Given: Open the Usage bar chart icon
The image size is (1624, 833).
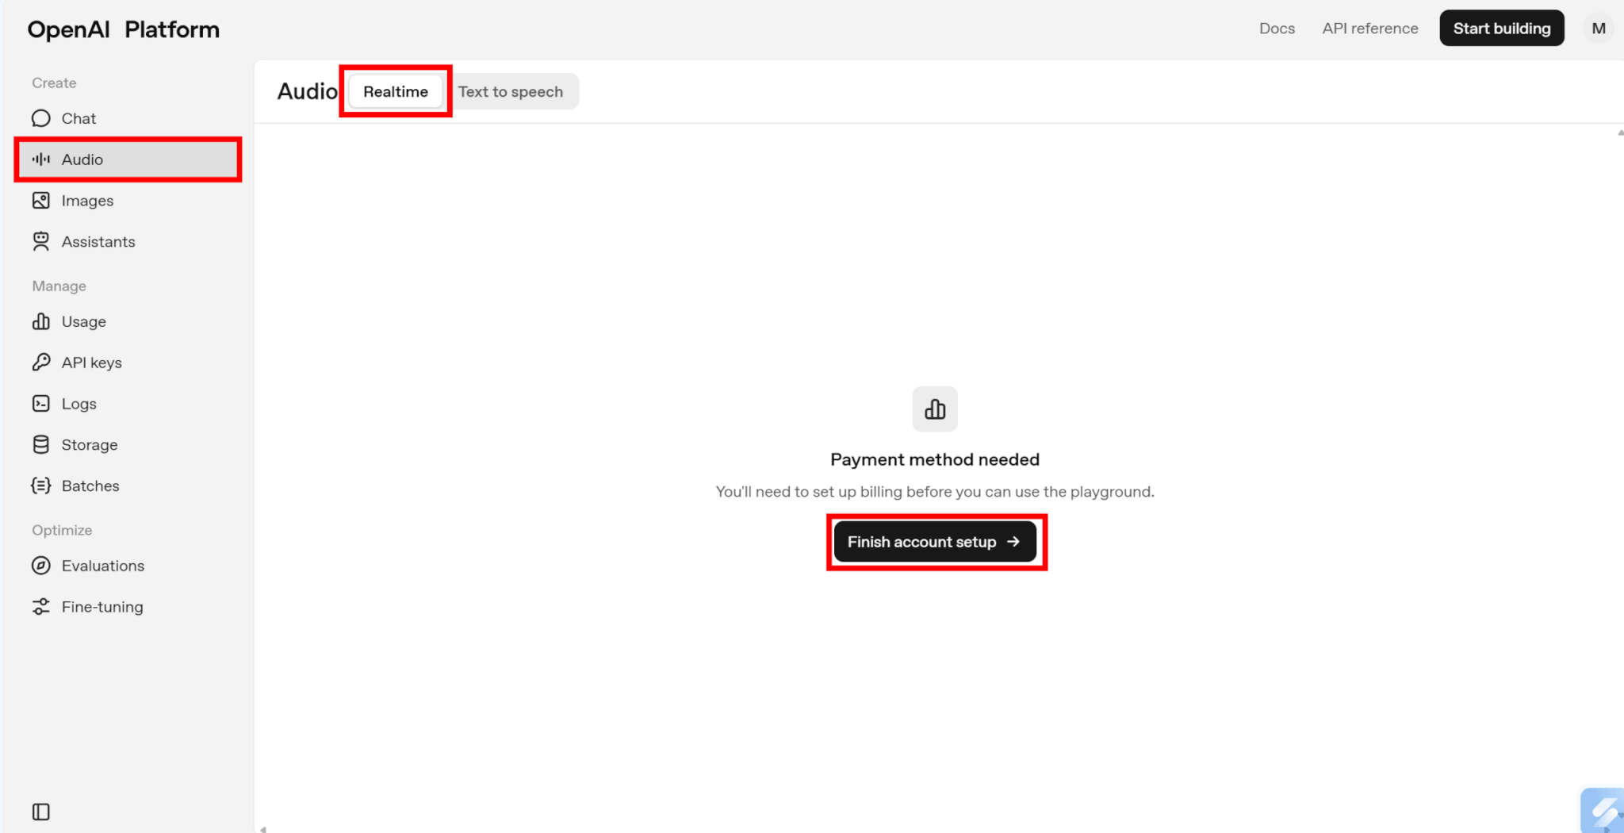Looking at the screenshot, I should 40,321.
